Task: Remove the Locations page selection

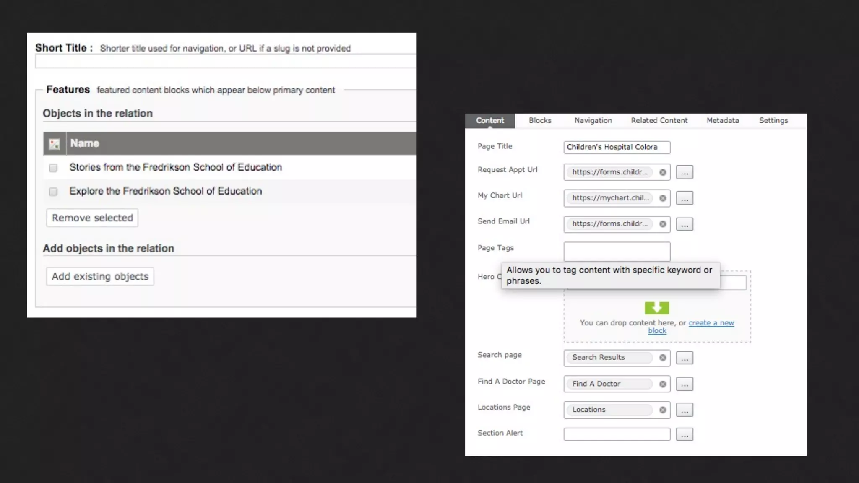Action: [x=663, y=410]
